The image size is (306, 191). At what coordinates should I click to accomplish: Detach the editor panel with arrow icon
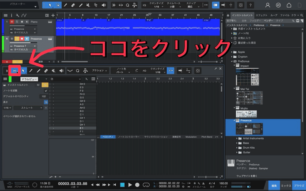coord(215,69)
